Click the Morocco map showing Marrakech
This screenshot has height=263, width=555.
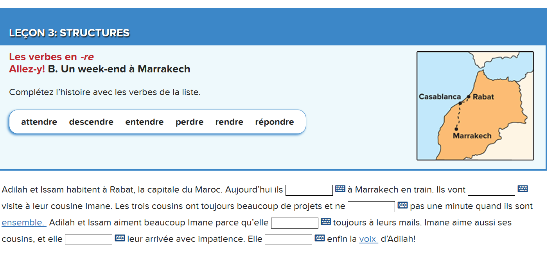(x=475, y=105)
